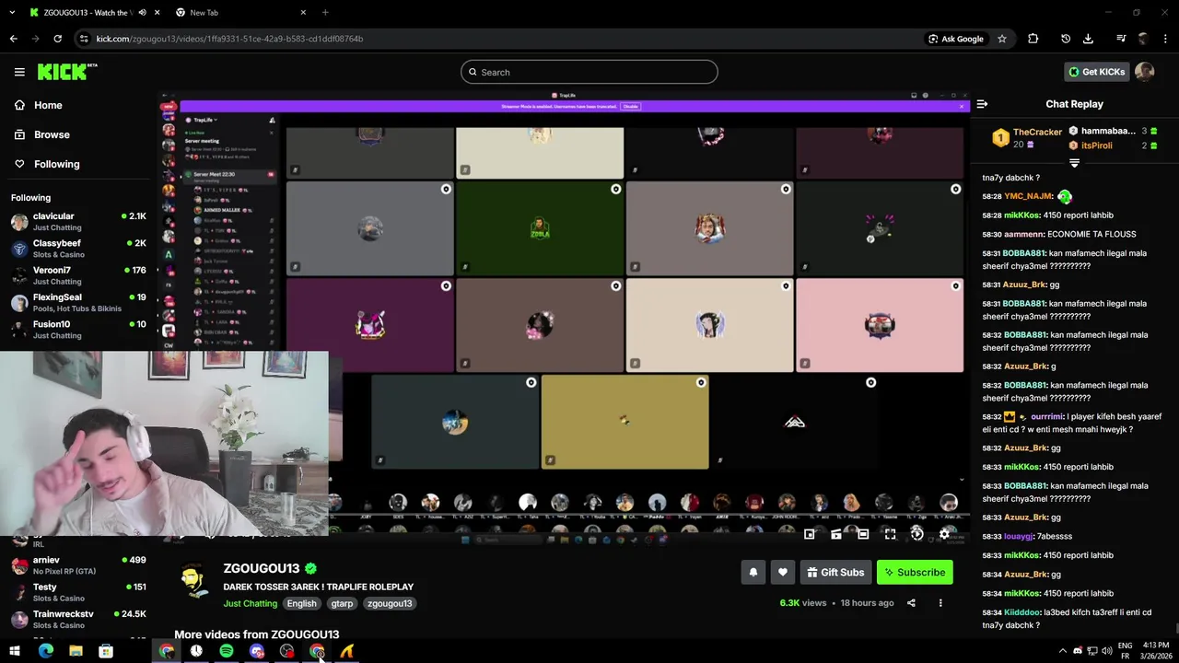Open Classybeef channel in sidebar
This screenshot has width=1179, height=663.
[78, 249]
